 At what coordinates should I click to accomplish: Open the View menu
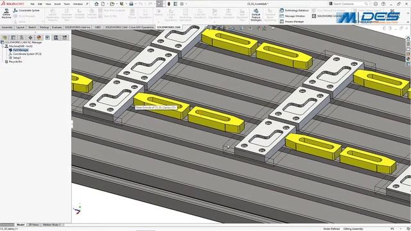[48, 4]
